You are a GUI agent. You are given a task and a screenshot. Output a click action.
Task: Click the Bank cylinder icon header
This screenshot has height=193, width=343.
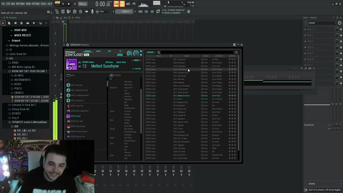[x=68, y=75]
